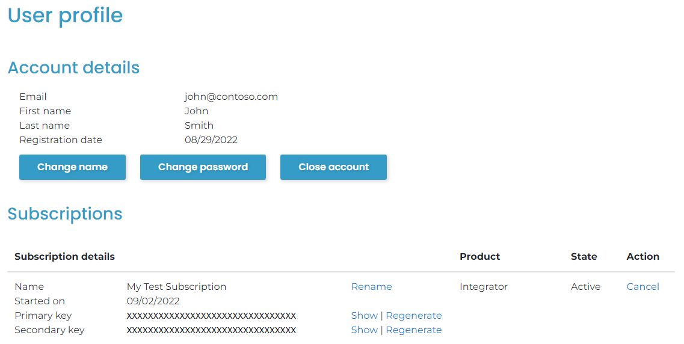684x344 pixels.
Task: Reveal the secondary key
Action: coord(364,330)
